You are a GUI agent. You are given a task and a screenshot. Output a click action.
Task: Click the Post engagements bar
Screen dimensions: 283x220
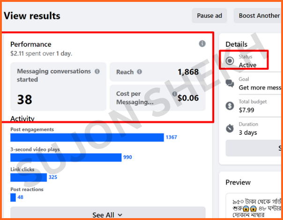[87, 137]
